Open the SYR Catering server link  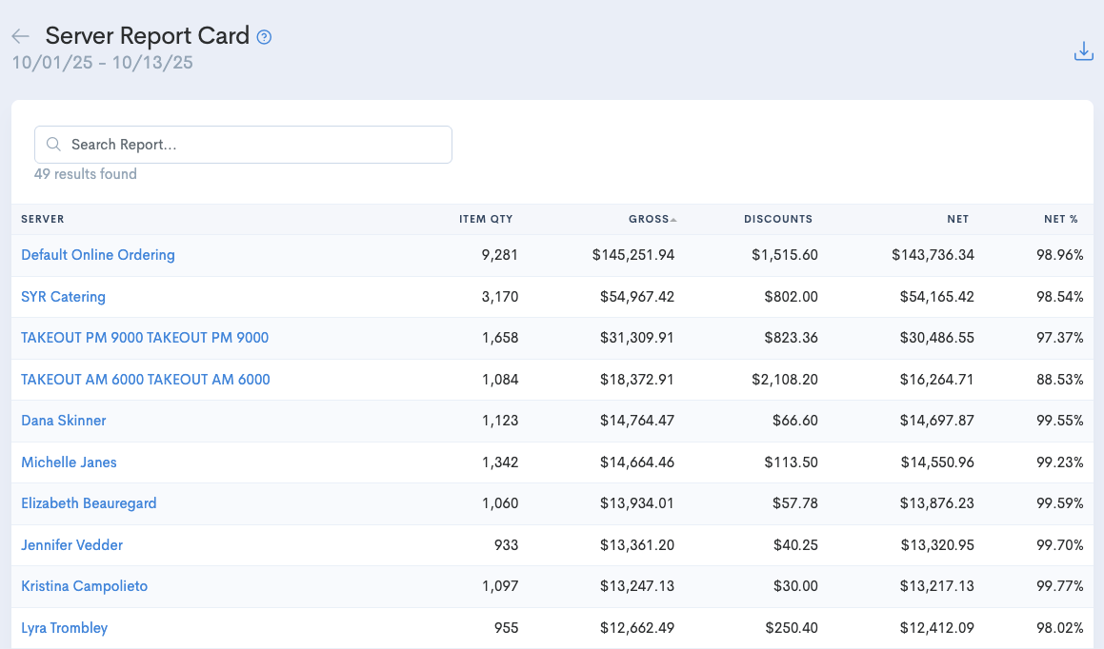click(63, 297)
